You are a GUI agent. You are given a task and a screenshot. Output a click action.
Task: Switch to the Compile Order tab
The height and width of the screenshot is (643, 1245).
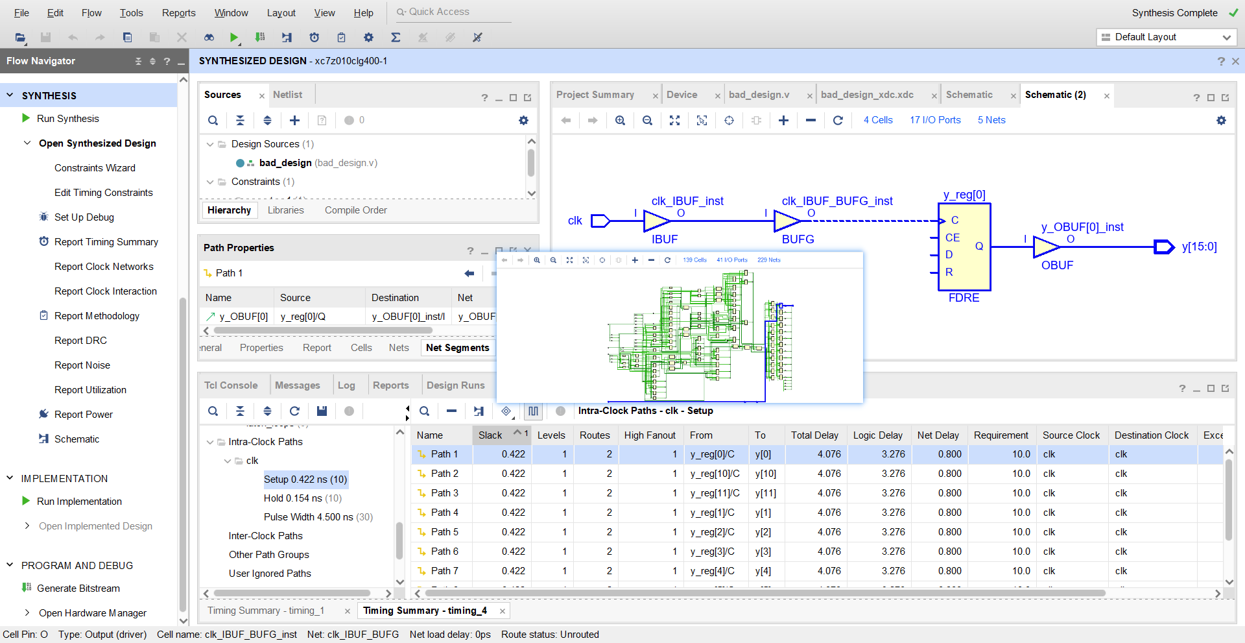point(355,210)
